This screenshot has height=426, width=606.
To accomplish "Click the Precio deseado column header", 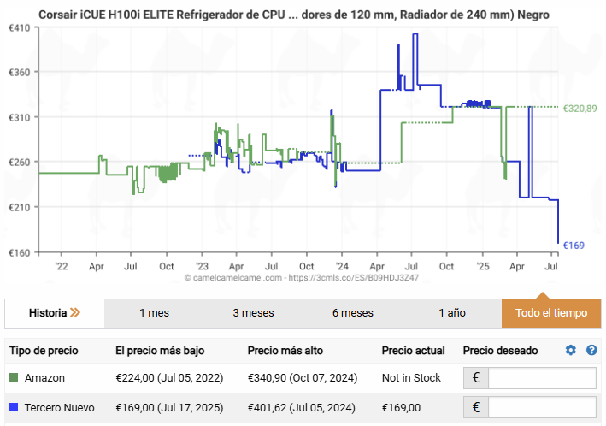I will coord(501,351).
